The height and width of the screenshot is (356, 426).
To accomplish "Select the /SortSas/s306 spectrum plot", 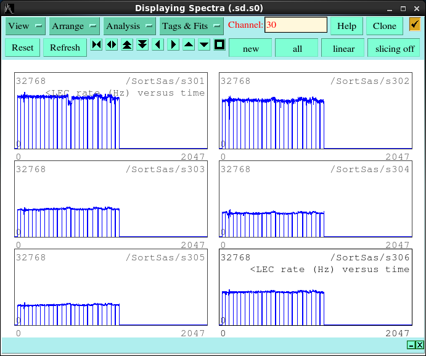I will (x=316, y=287).
